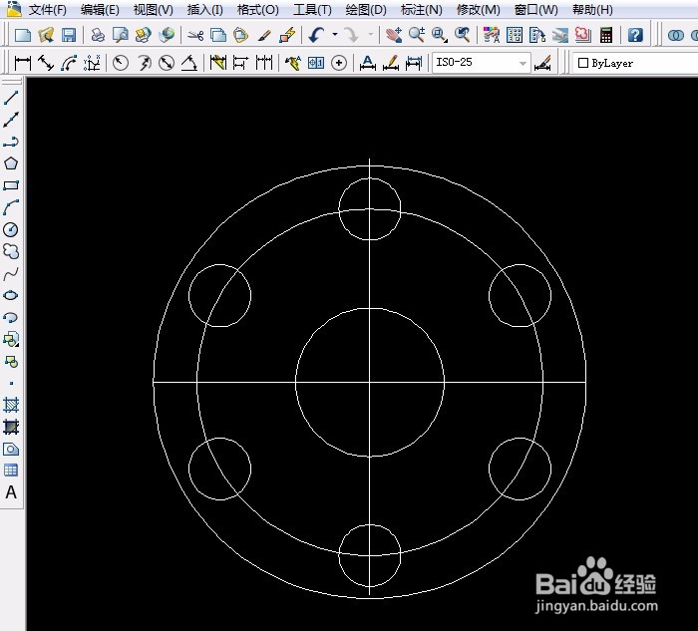Select the Rectangle tool
This screenshot has height=631, width=698.
tap(11, 185)
